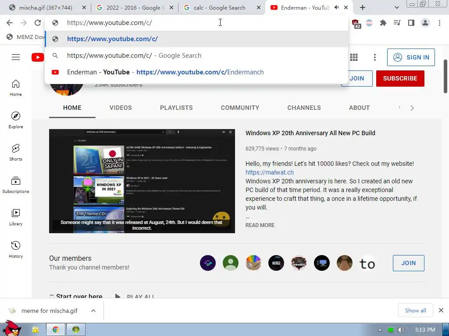Select the PLAYLISTS channel tab
The image size is (449, 336).
tap(176, 108)
